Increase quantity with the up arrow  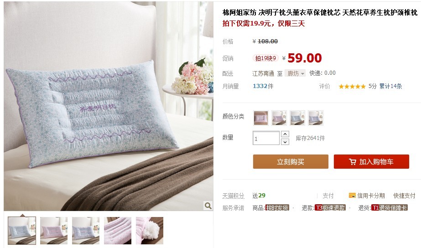coord(285,134)
